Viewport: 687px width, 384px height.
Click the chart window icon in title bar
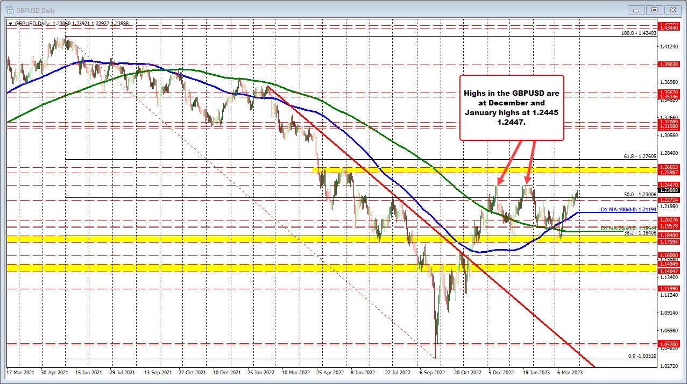click(10, 10)
